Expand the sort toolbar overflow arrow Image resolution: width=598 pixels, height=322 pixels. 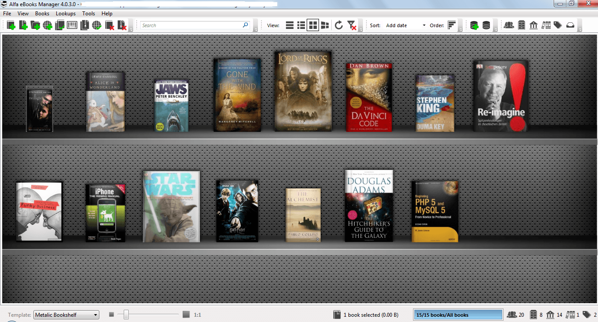coord(460,25)
